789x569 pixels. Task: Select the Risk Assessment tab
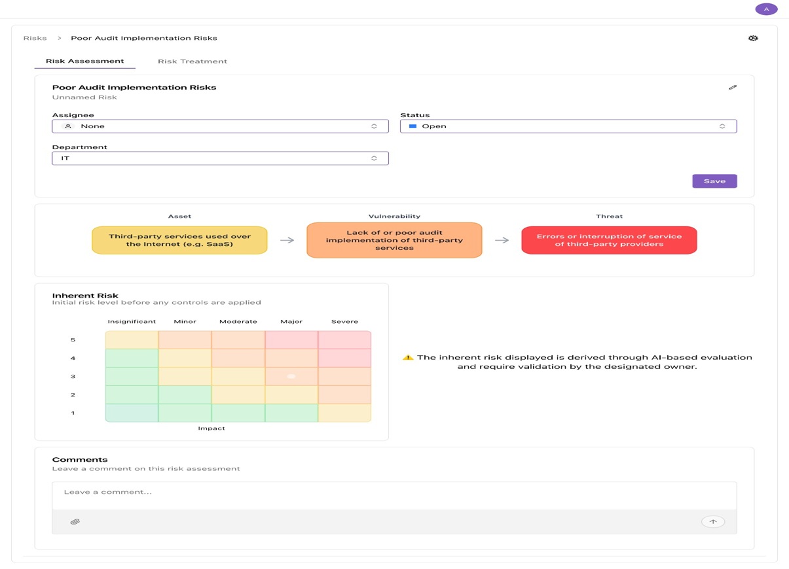84,60
